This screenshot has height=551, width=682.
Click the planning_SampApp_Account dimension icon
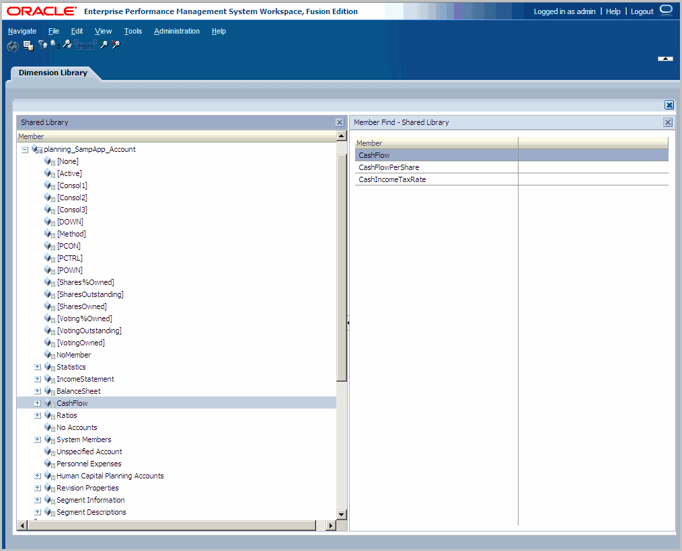37,149
